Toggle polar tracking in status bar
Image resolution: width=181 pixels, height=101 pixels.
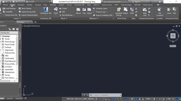(113, 99)
